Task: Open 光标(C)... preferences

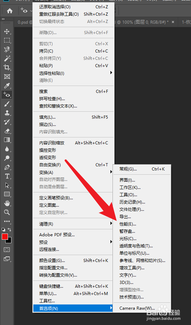Action: pos(142,239)
